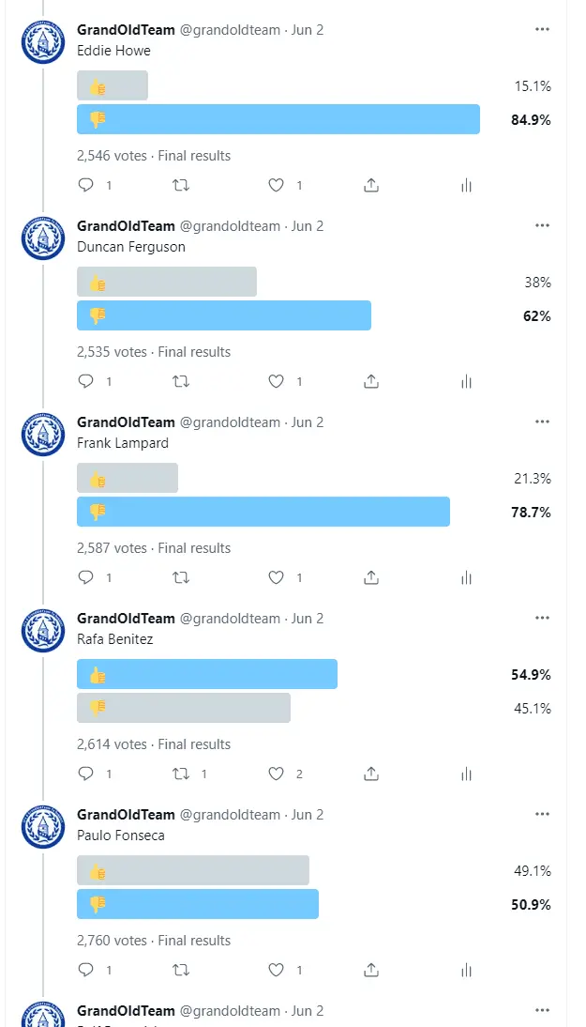This screenshot has height=1027, width=586.
Task: Open more options on Eddie Howe tweet
Action: [542, 29]
